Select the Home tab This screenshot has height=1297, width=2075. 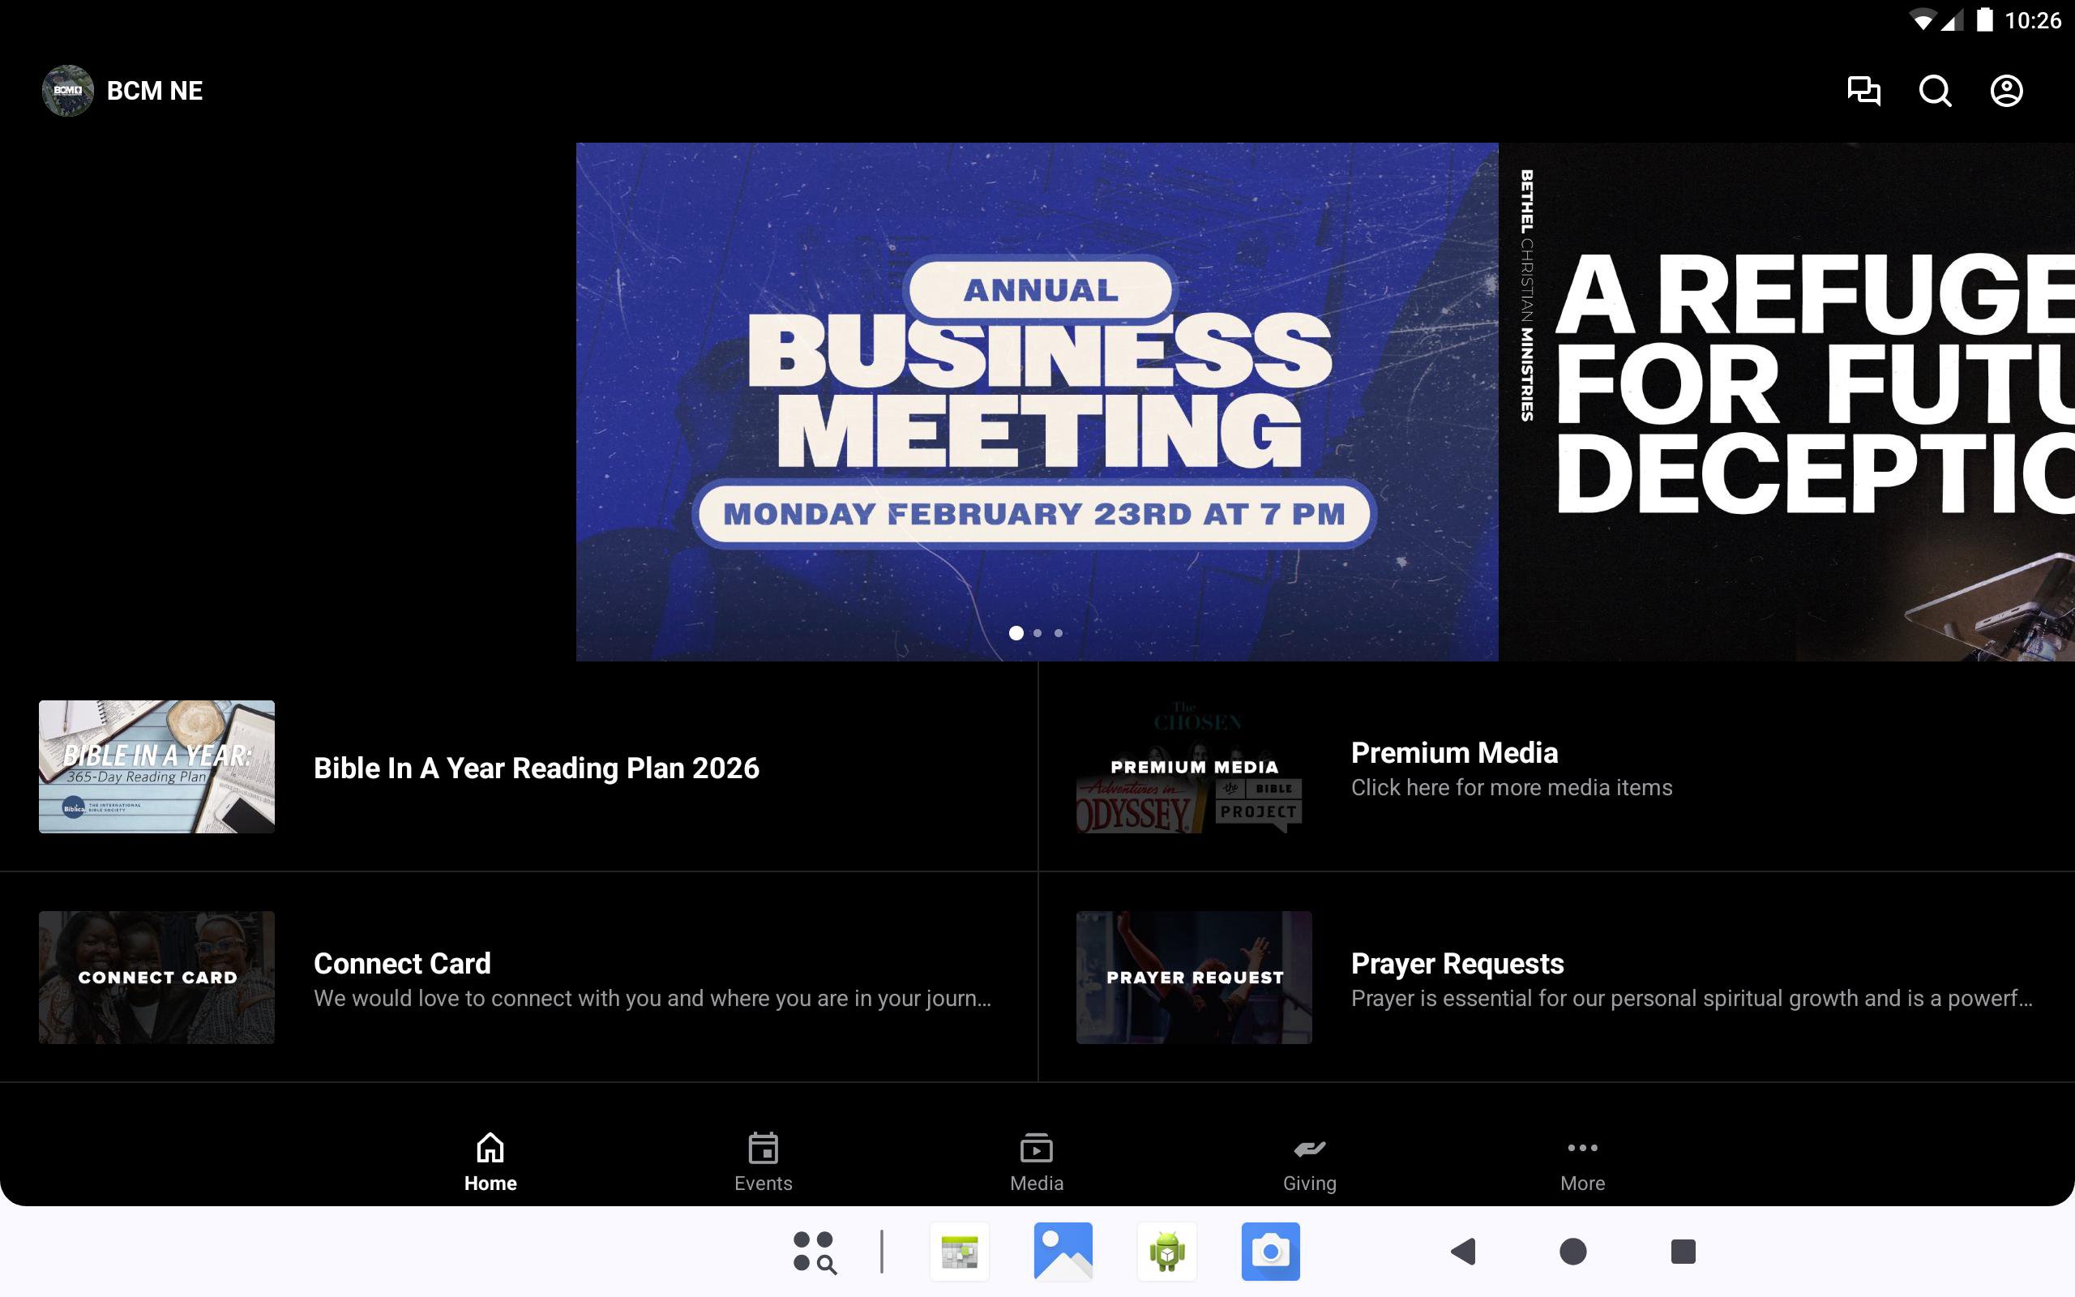click(x=490, y=1162)
